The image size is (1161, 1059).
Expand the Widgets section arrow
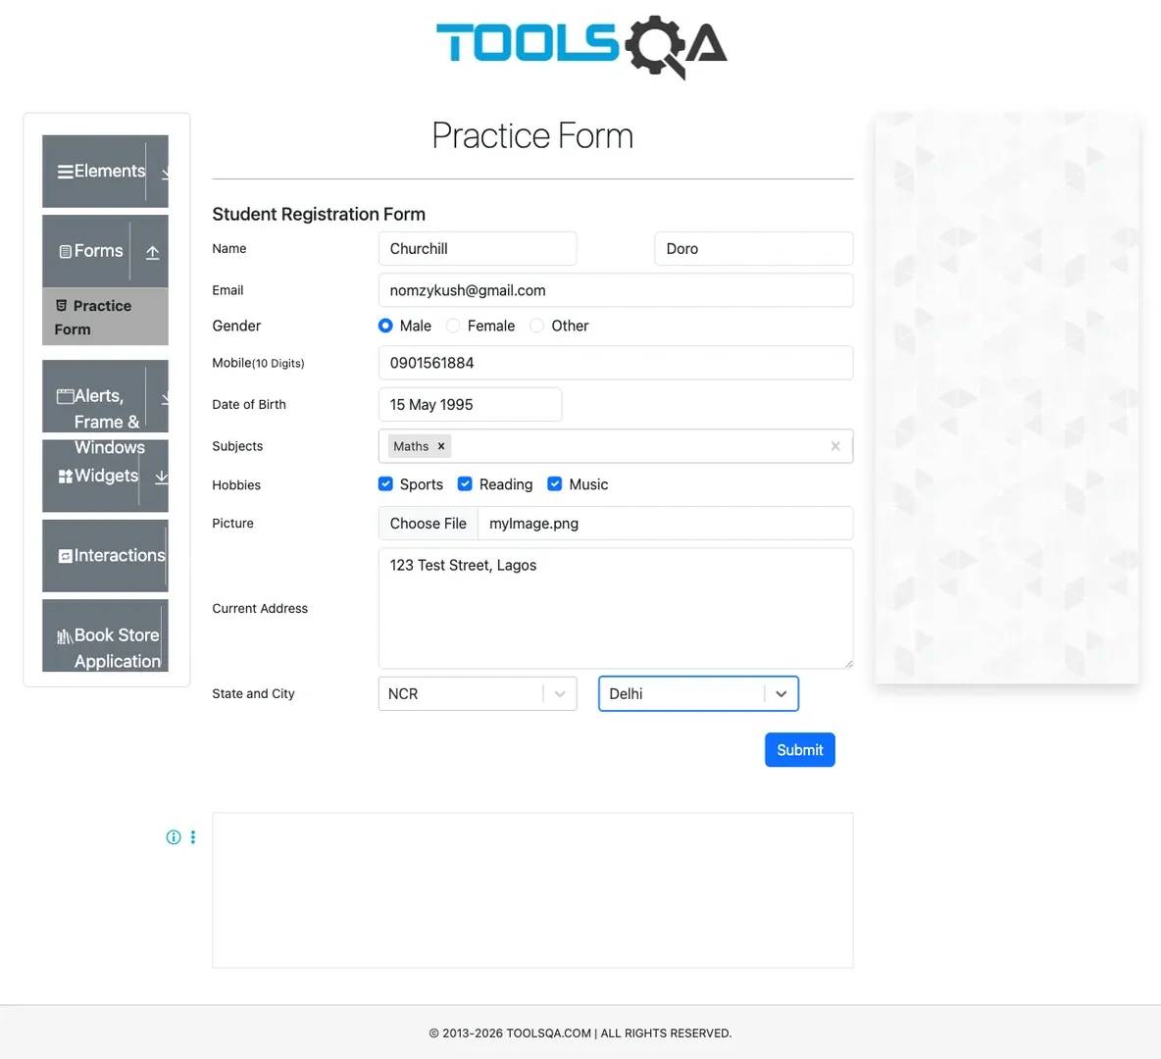[x=162, y=477]
